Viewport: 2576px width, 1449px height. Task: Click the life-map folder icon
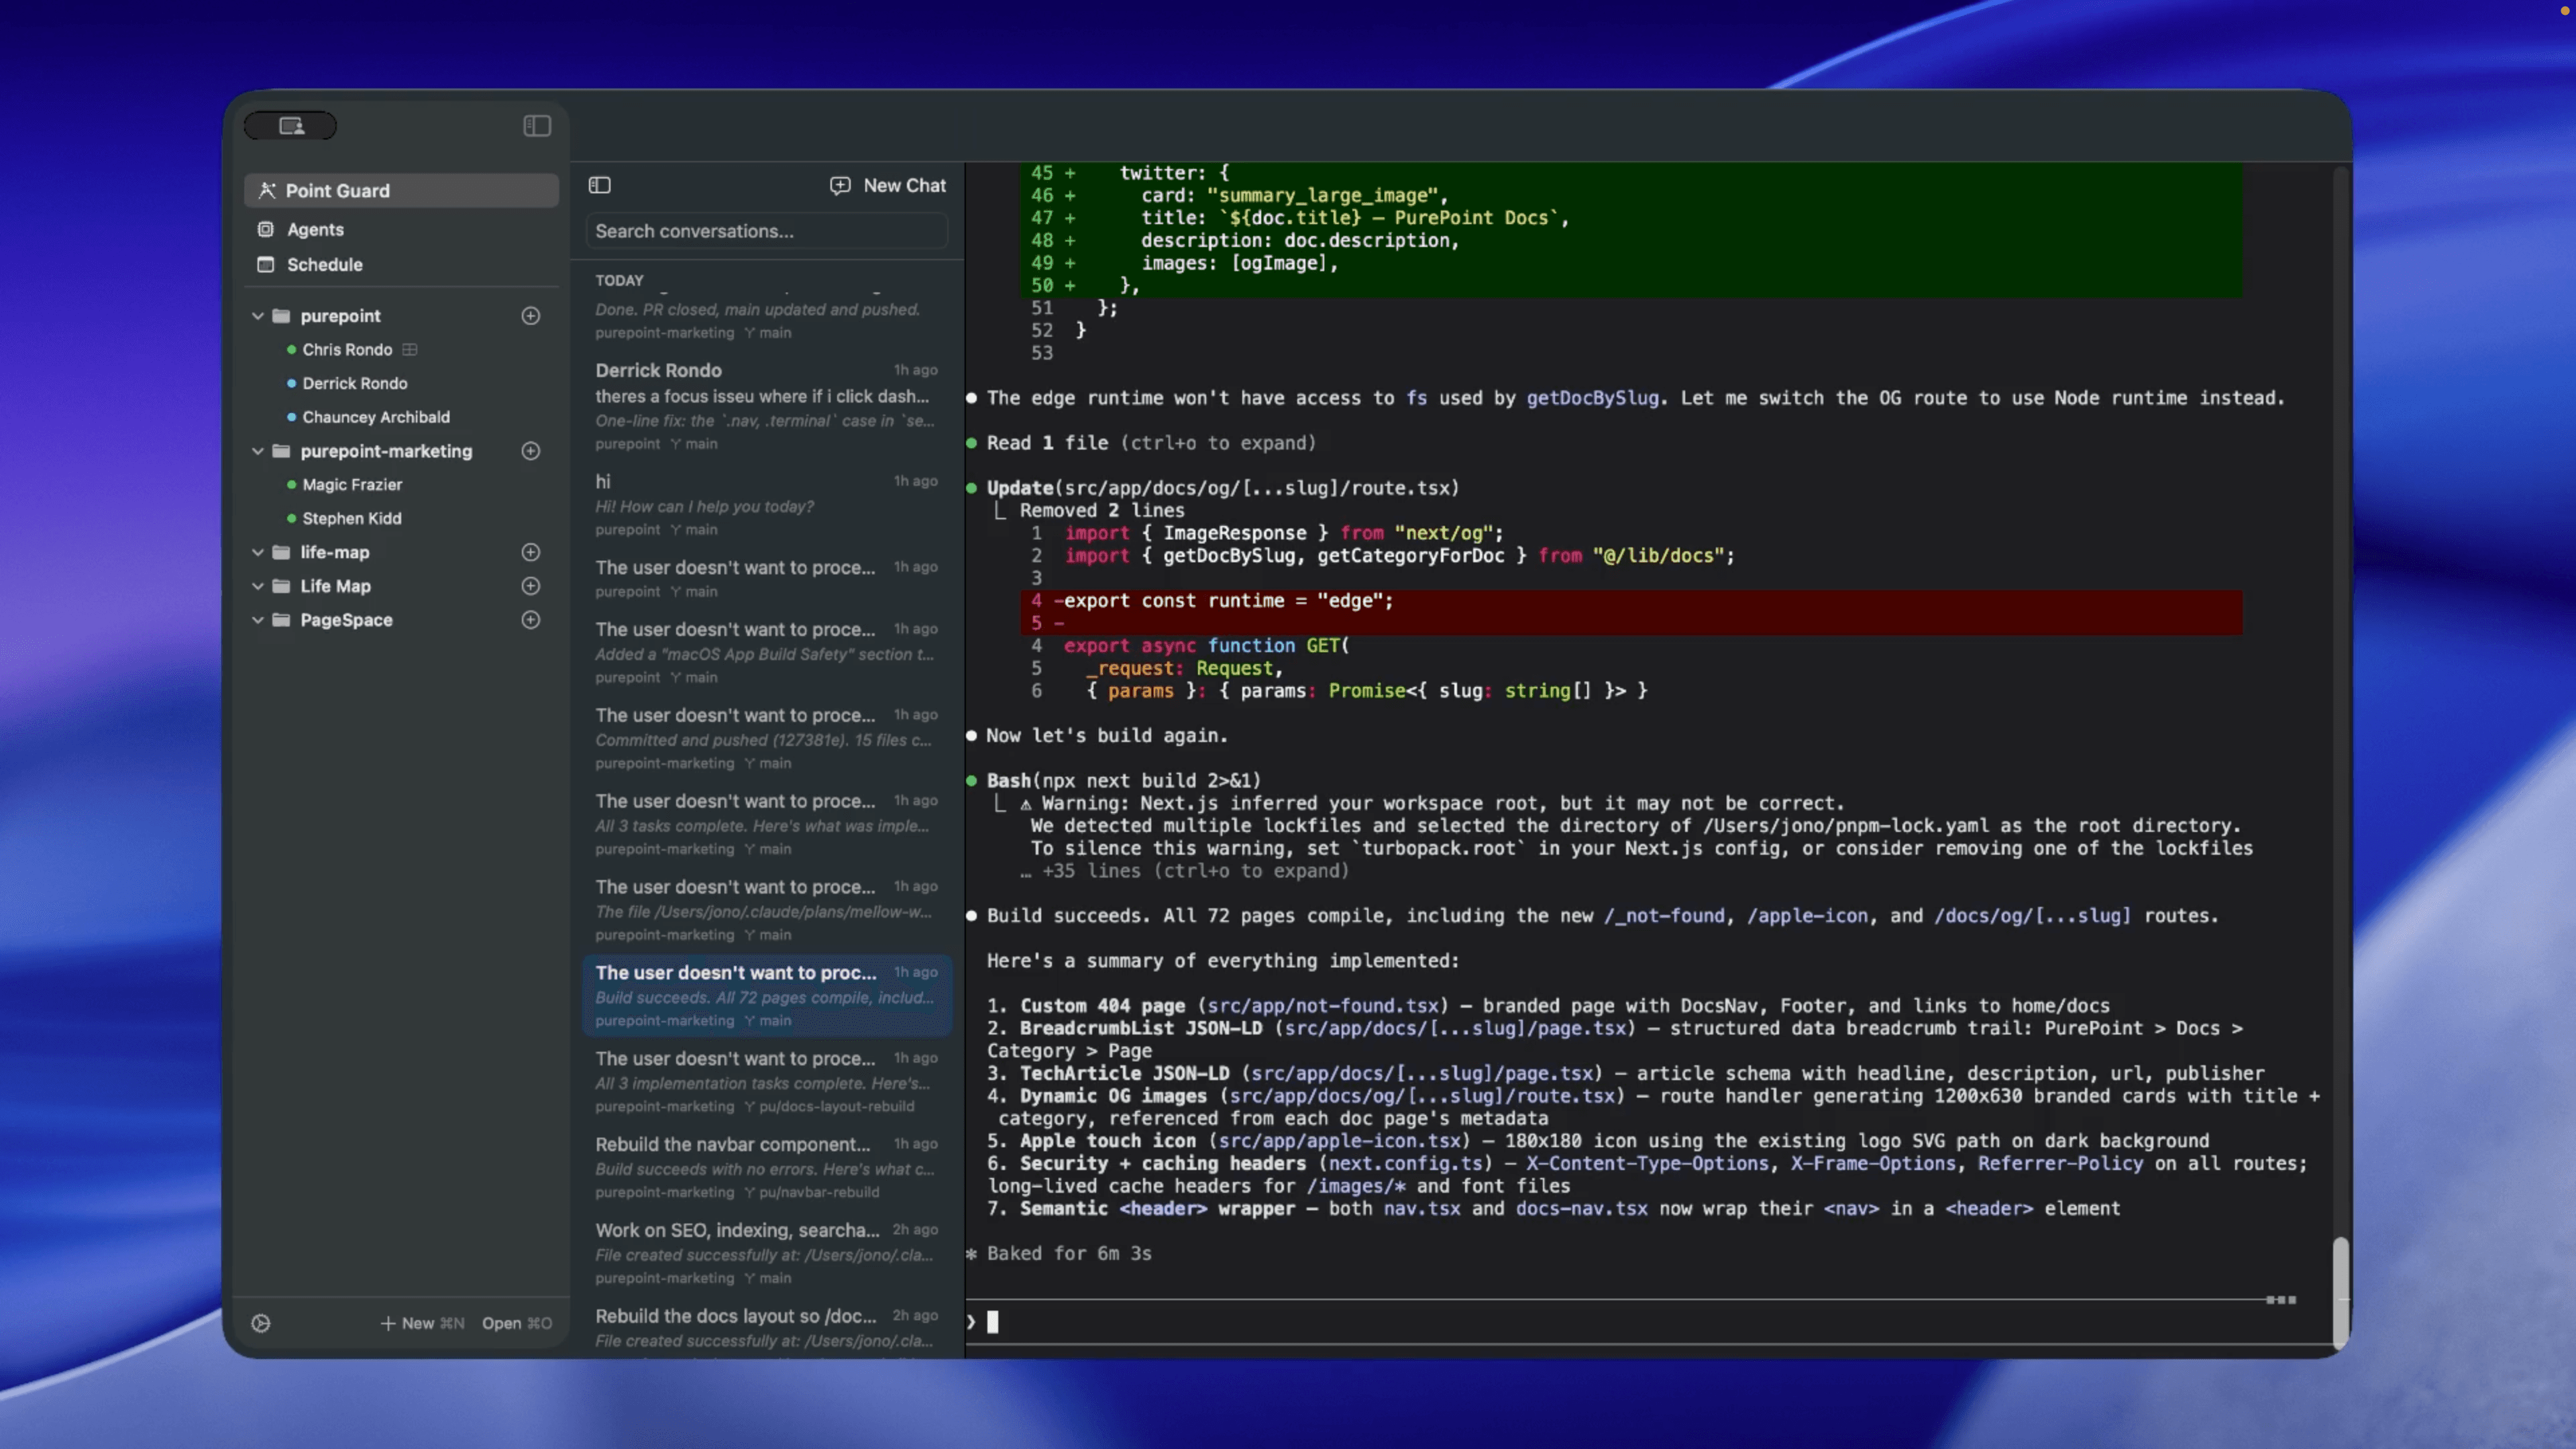point(282,552)
